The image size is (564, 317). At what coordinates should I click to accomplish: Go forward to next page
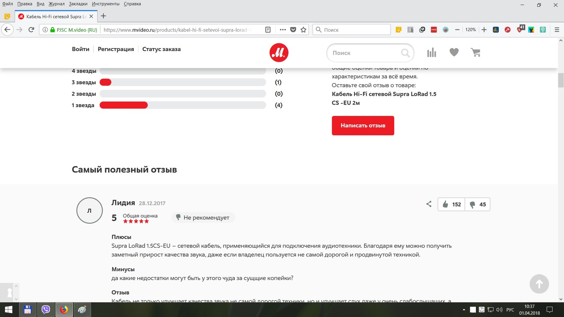[x=20, y=30]
